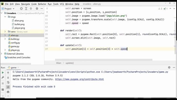This screenshot has width=177, height=100.
Task: Click the warnings count indicator in editor
Action: [160, 9]
